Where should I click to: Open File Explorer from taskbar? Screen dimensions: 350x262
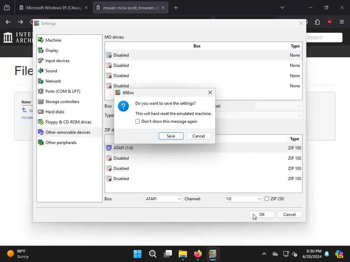pos(183,254)
